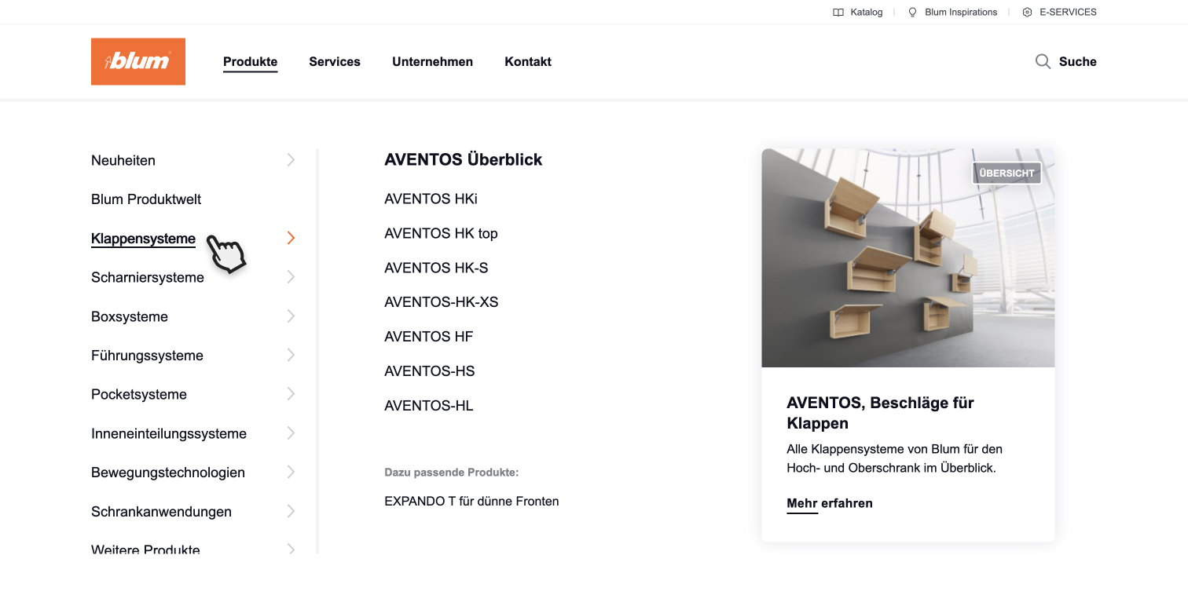Open AVENTOS HKi
This screenshot has height=595, width=1188.
(431, 199)
